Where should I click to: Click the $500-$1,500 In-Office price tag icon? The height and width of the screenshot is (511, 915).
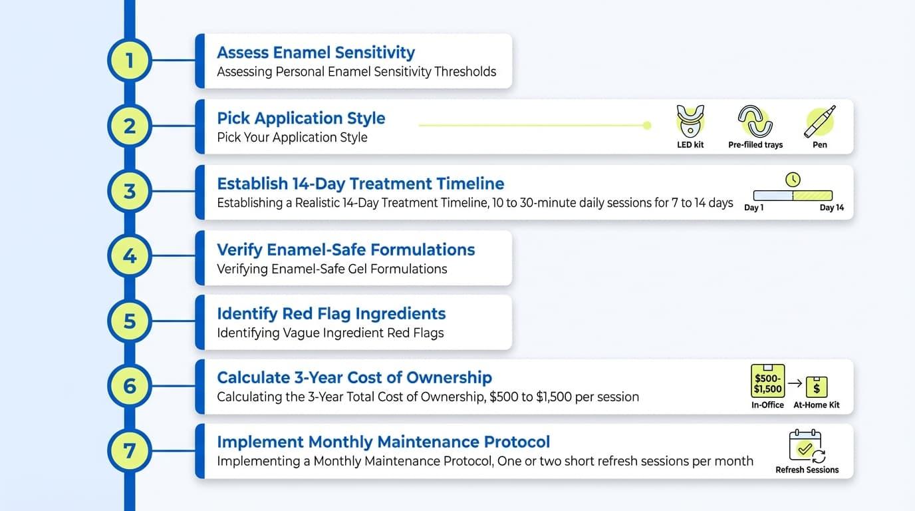pyautogui.click(x=767, y=381)
